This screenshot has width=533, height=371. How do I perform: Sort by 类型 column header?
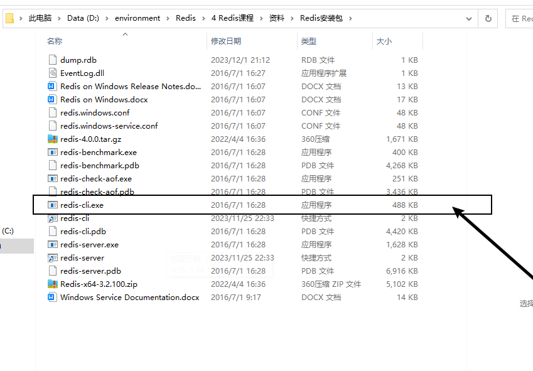pos(309,41)
